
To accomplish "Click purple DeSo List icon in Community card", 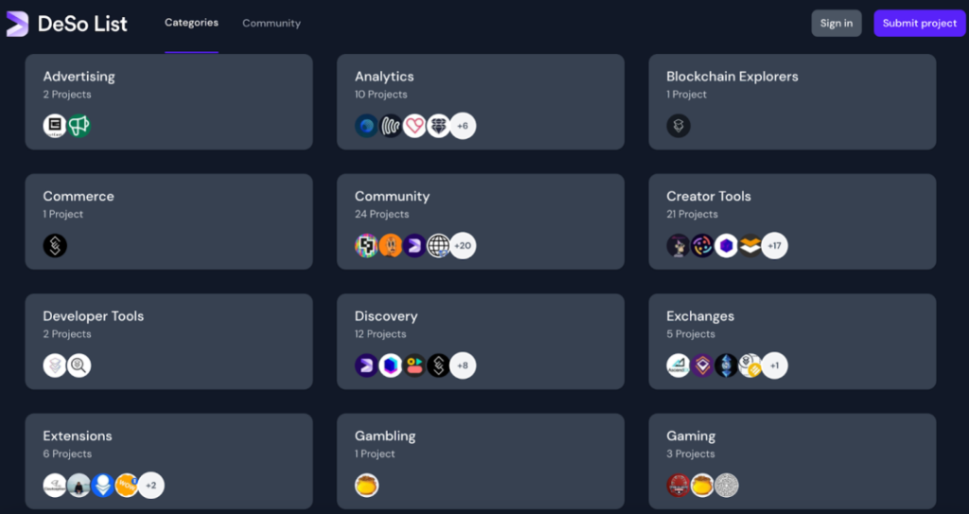I will coord(414,245).
